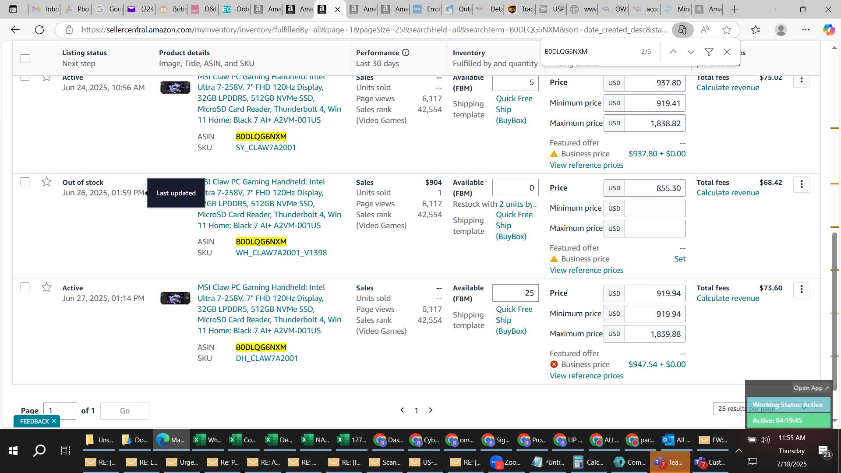Open Windows Start menu
The width and height of the screenshot is (841, 473).
pos(13,451)
